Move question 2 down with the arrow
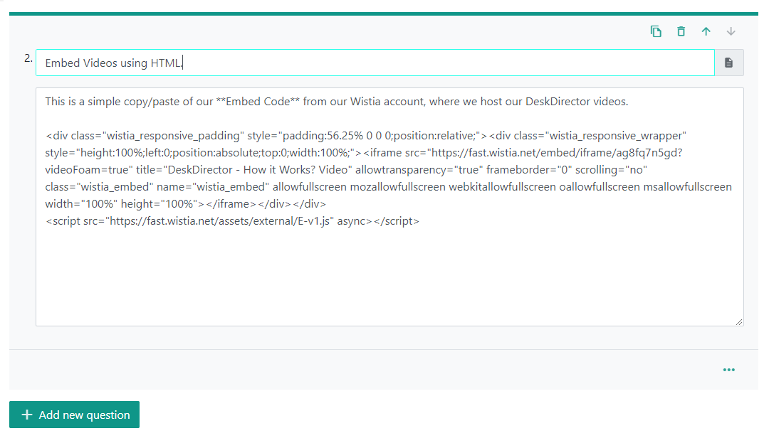 coord(731,31)
